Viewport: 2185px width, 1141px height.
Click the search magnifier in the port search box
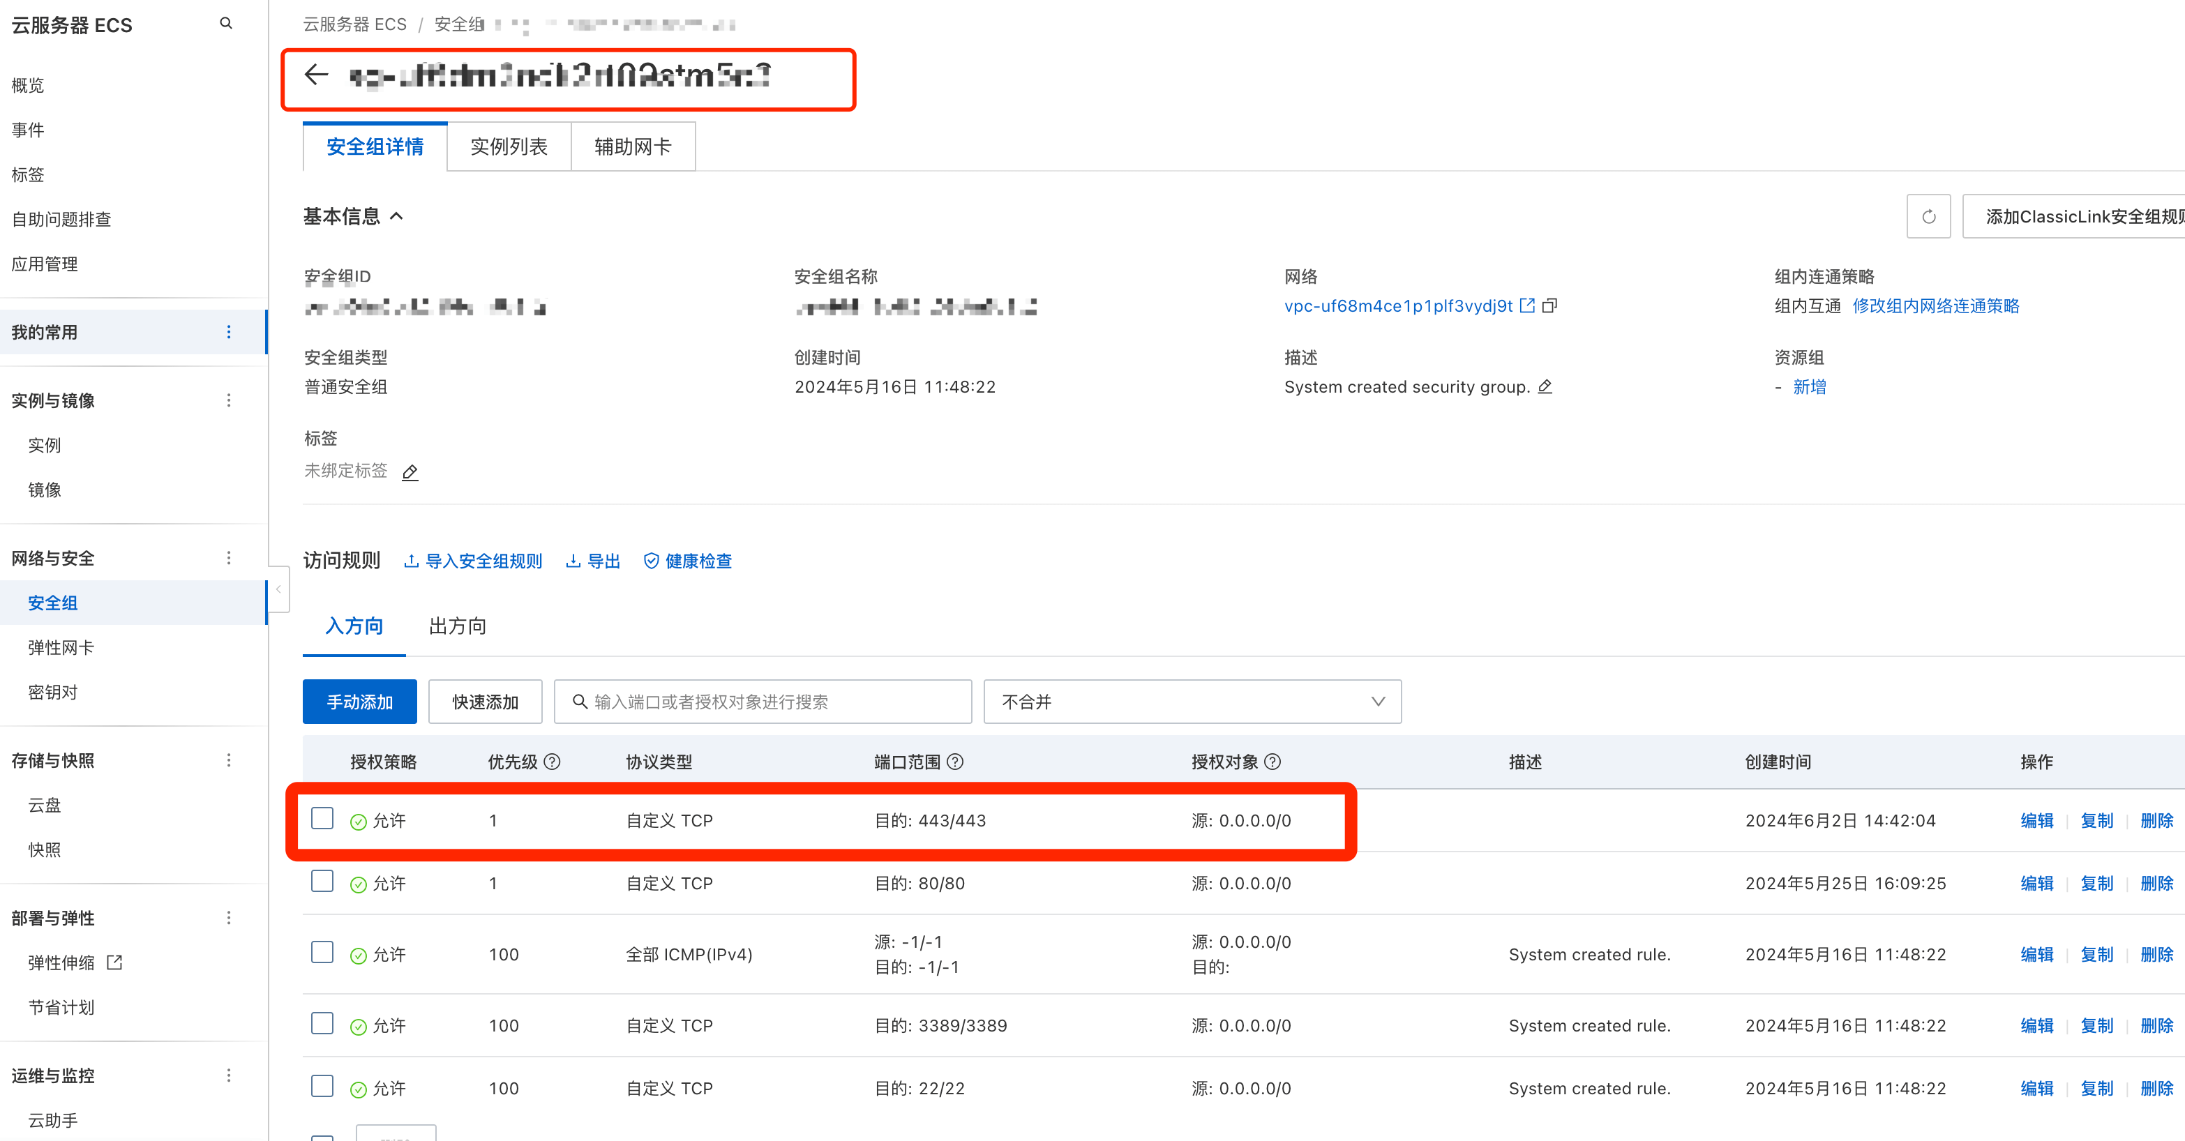point(580,701)
